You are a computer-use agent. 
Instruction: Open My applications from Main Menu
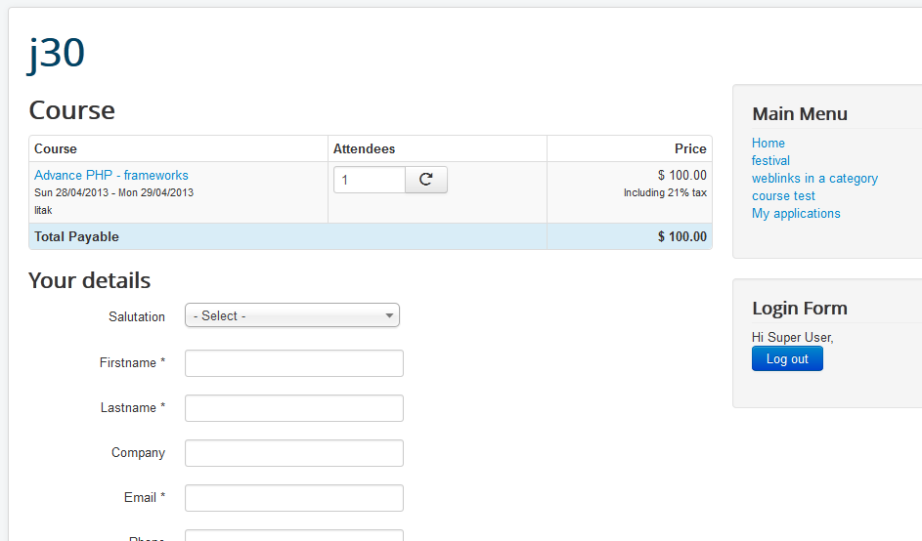coord(796,214)
